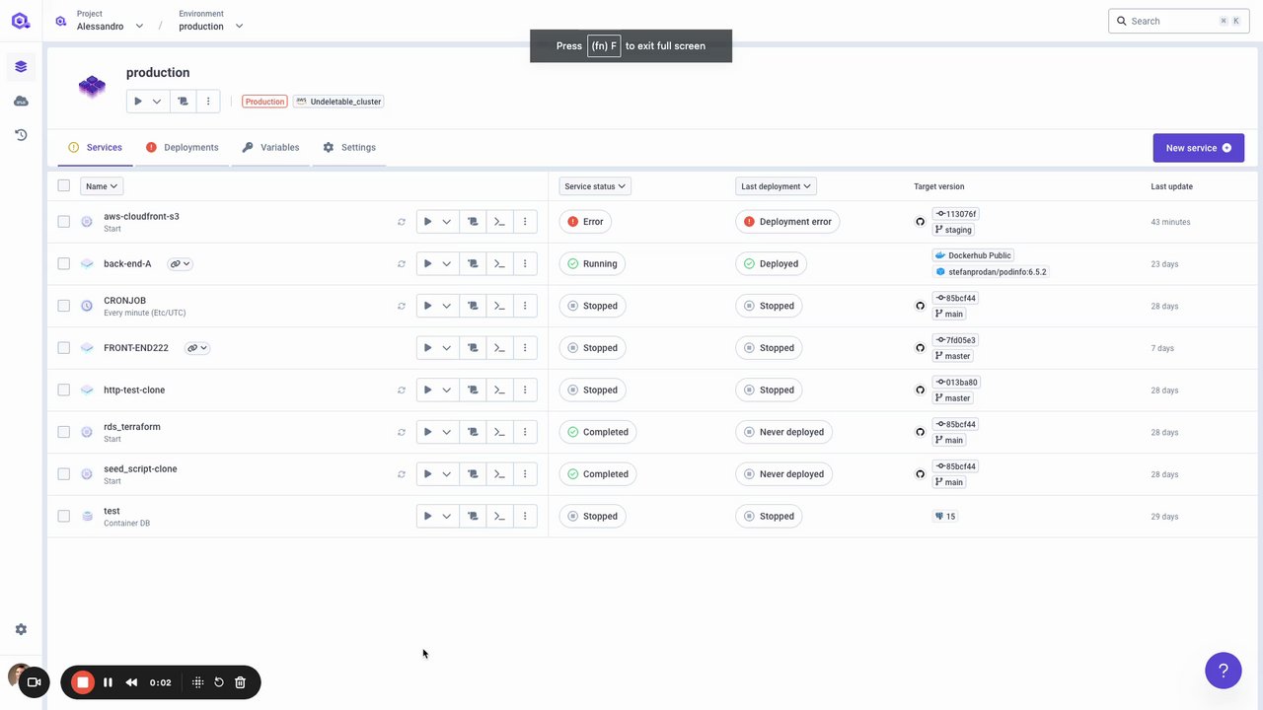
Task: Delete the screen recording
Action: pyautogui.click(x=240, y=682)
